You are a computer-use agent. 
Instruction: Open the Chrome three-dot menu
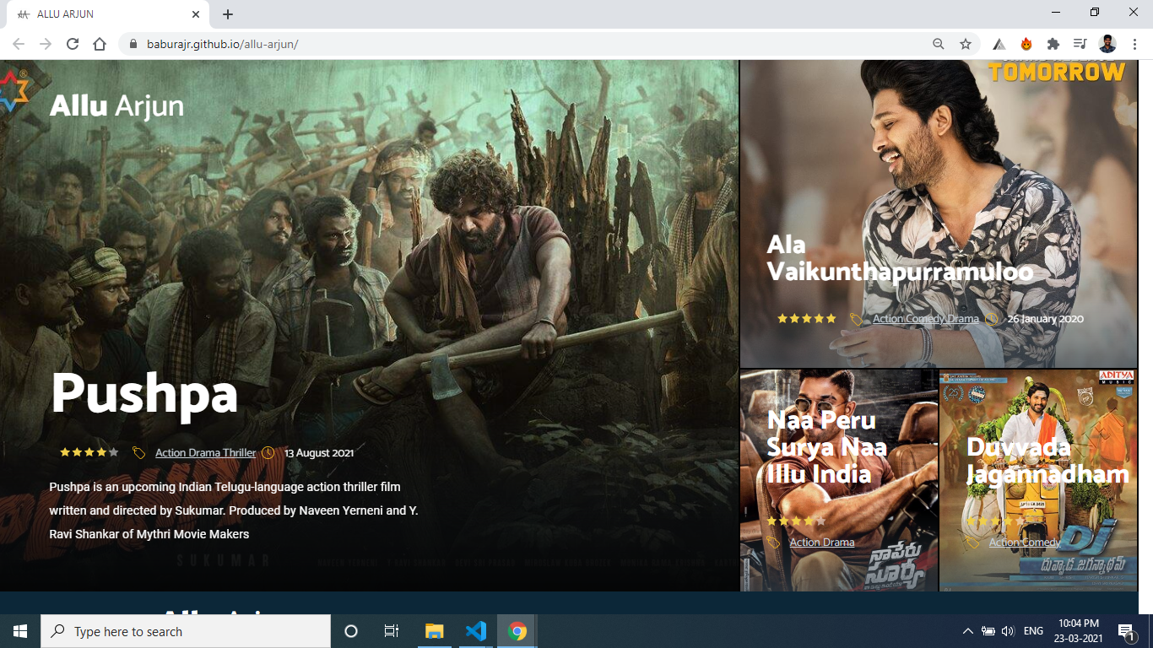click(1135, 44)
